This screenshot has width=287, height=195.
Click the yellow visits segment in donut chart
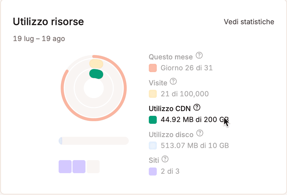(x=96, y=64)
